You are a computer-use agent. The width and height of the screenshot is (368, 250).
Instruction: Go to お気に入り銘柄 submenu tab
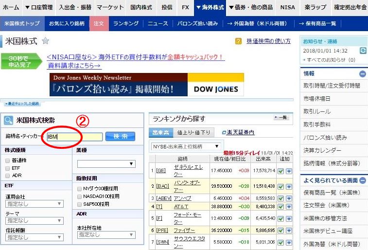(67, 23)
